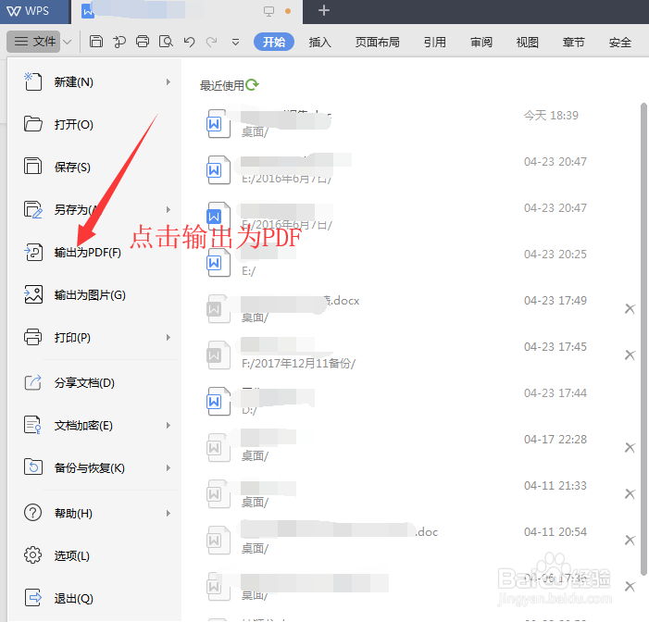This screenshot has height=622, width=649.
Task: Click the save icon in quick toolbar
Action: (x=96, y=42)
